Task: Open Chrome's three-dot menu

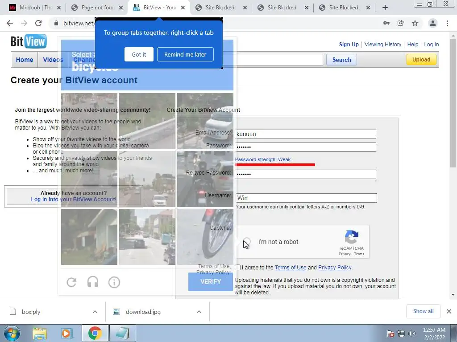Action: pos(447,23)
